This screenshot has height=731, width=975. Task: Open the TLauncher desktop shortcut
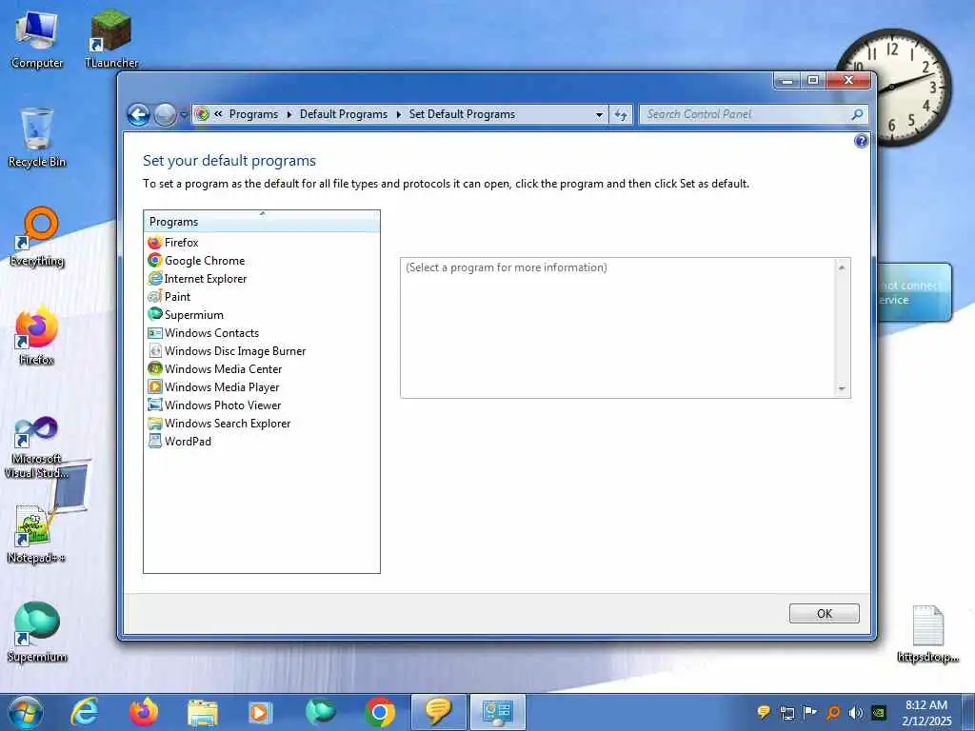click(111, 38)
